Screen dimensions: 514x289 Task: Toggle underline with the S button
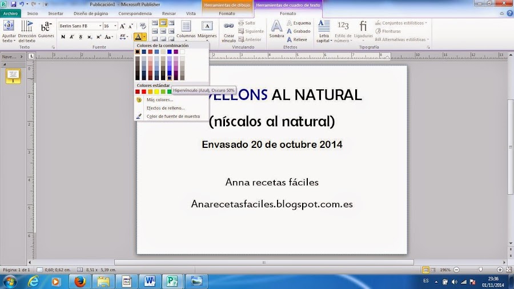point(81,37)
